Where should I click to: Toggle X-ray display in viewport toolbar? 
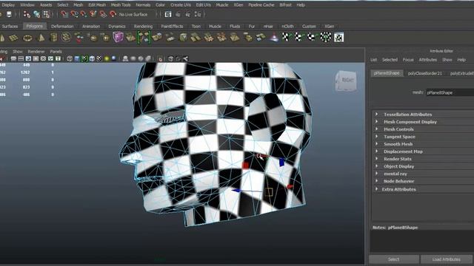click(x=171, y=58)
